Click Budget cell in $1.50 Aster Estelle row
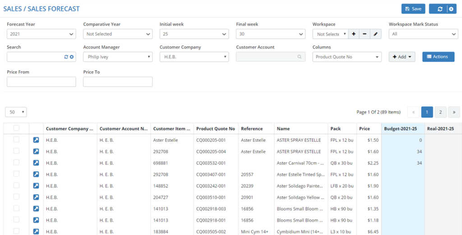The height and width of the screenshot is (235, 462). [x=402, y=140]
